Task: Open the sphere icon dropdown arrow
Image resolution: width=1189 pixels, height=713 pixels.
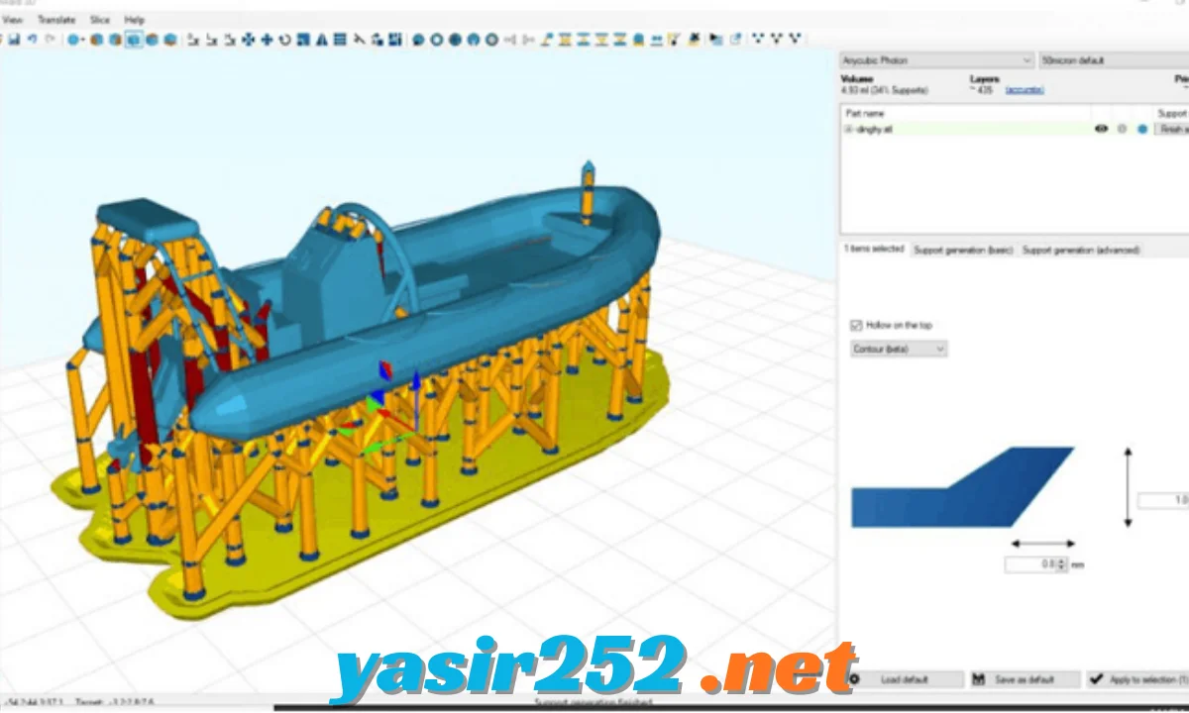Action: (81, 40)
